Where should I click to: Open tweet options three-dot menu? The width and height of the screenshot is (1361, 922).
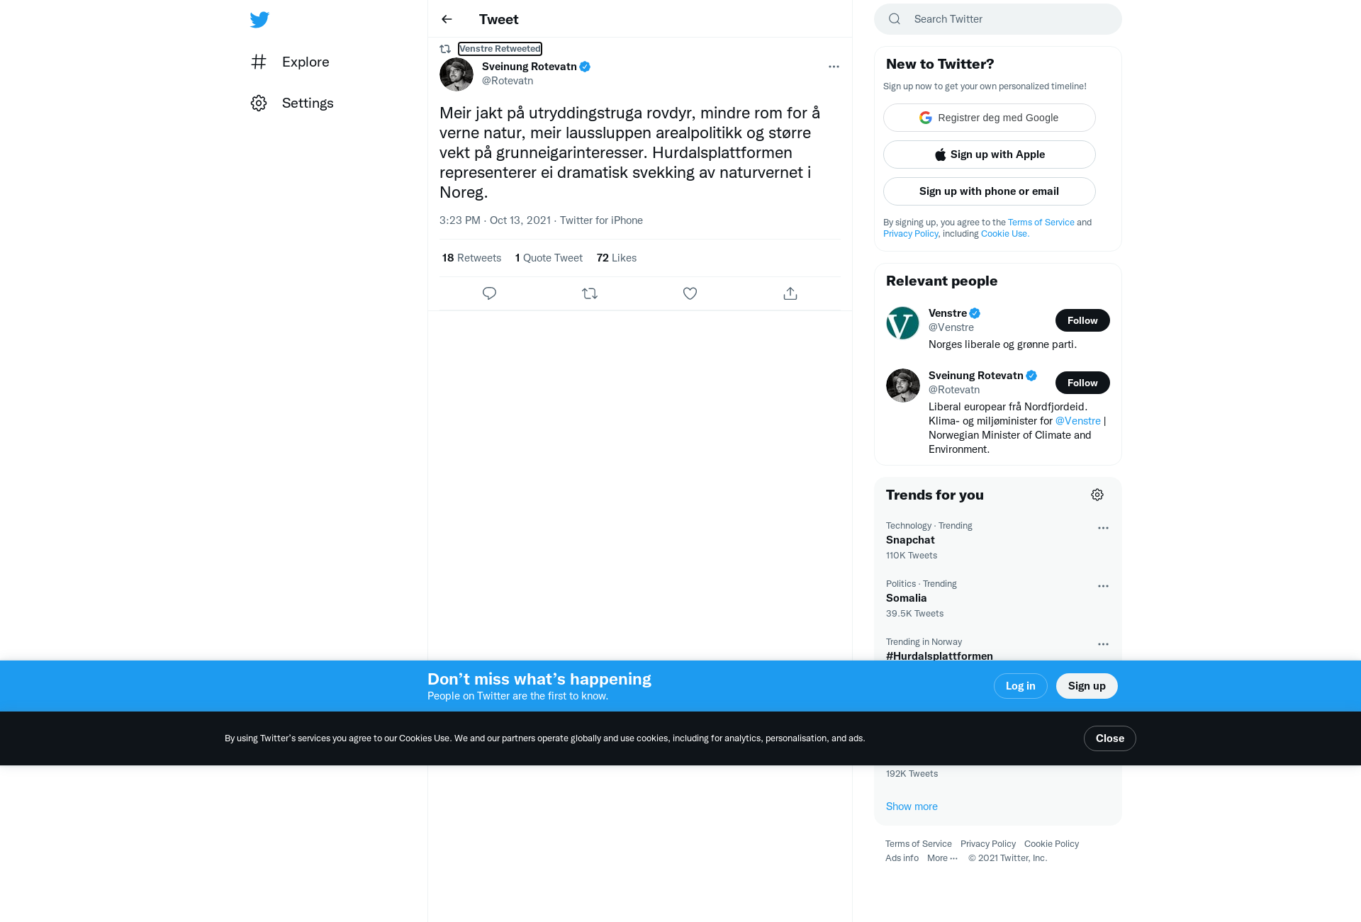click(x=834, y=67)
